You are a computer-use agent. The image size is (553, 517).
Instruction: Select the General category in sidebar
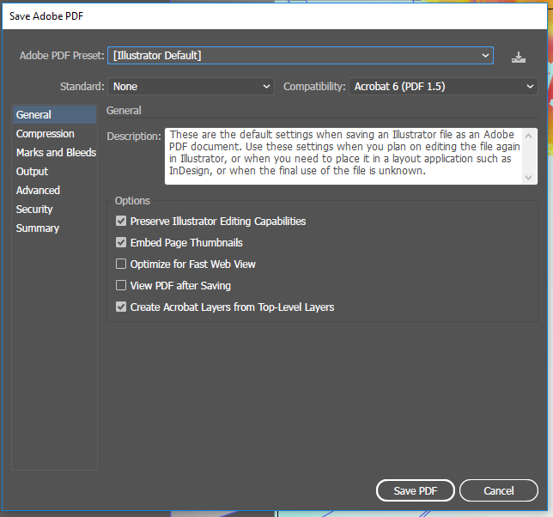54,114
